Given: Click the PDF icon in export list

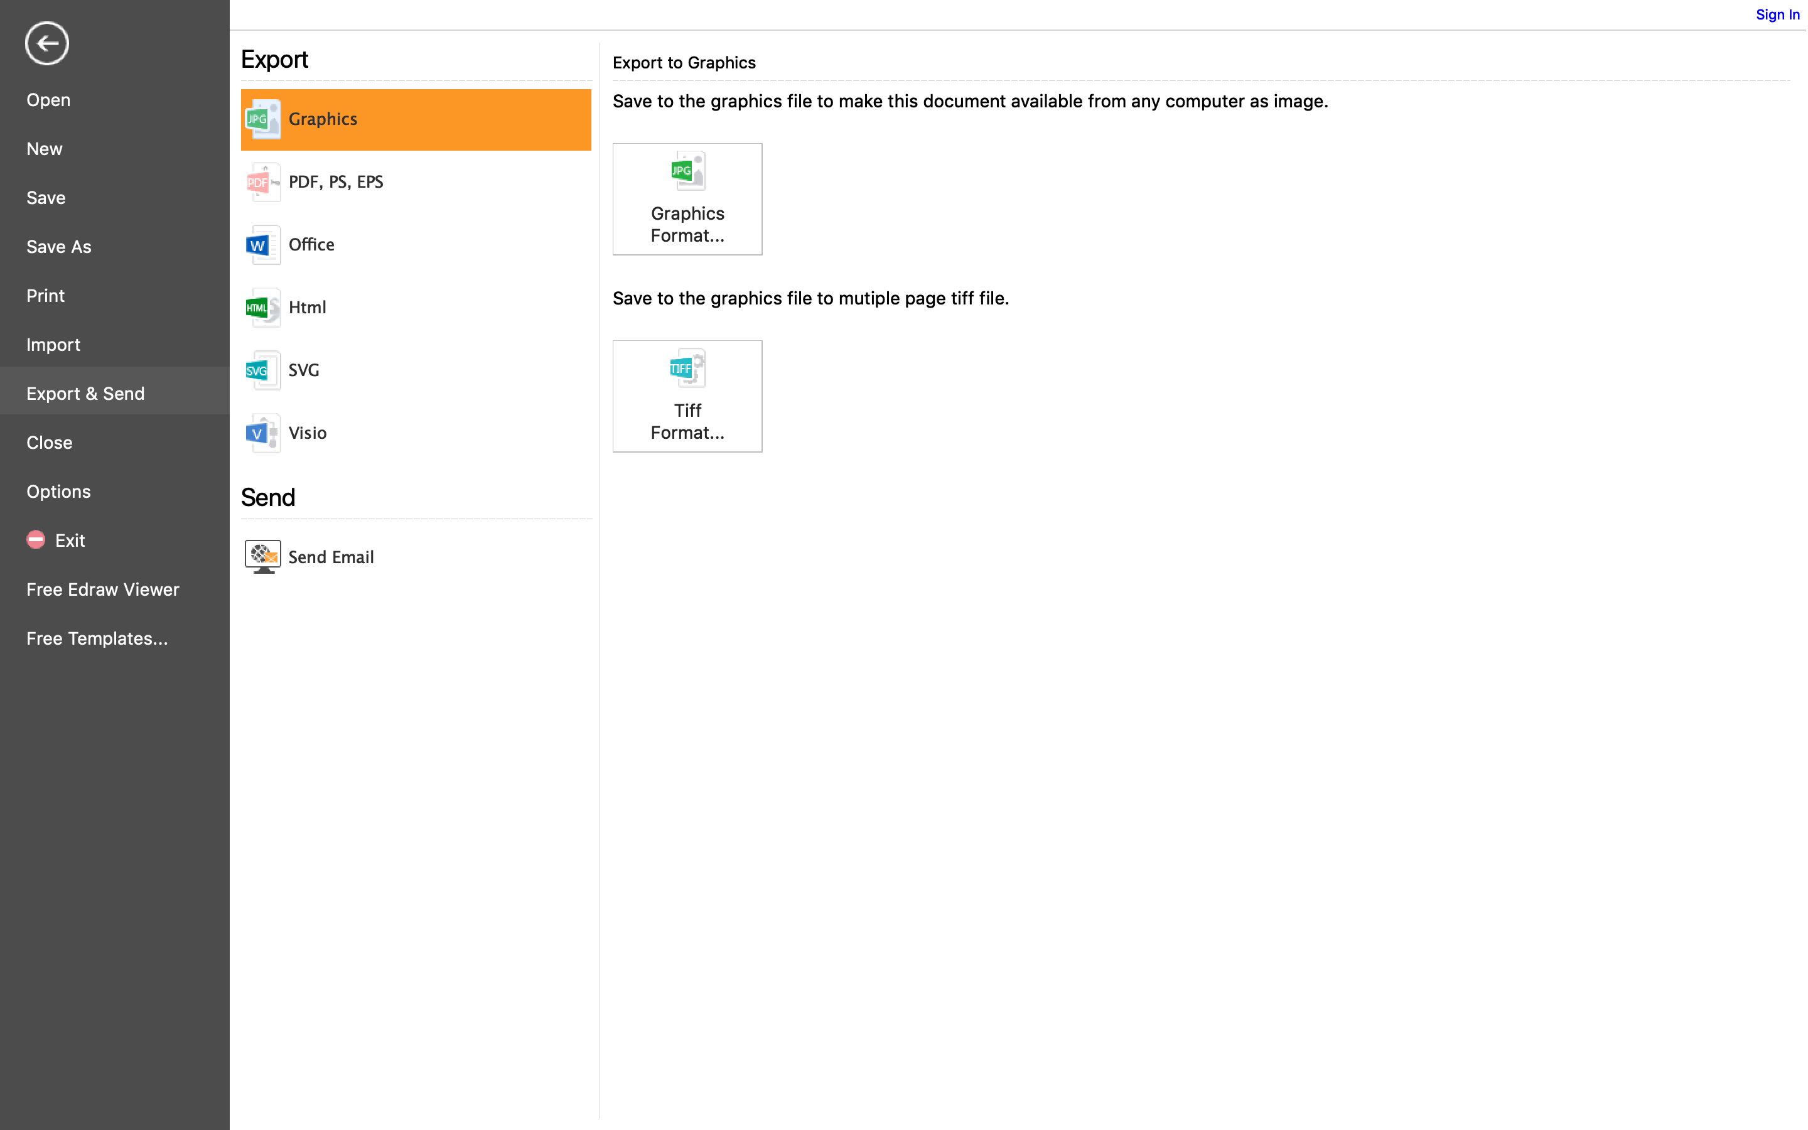Looking at the screenshot, I should (x=263, y=182).
